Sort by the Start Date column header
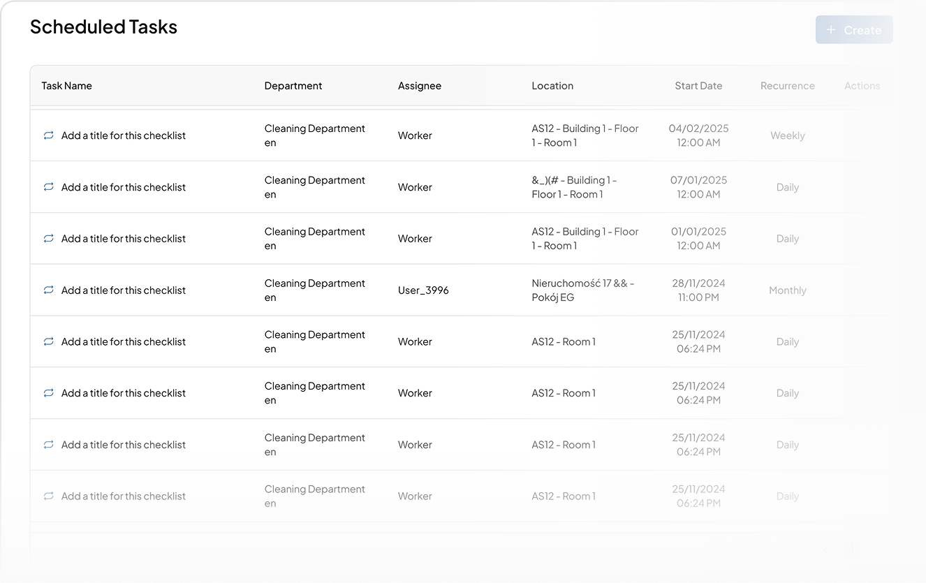The height and width of the screenshot is (583, 926). (698, 86)
